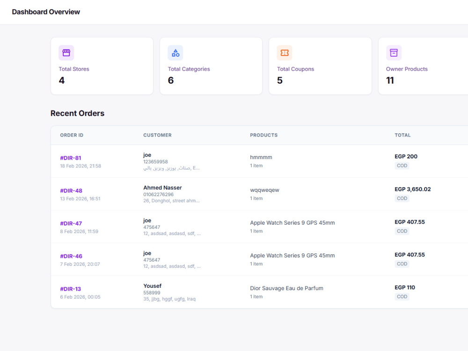
Task: Click total EGP 407.55 in DIR-47 row
Action: pos(409,222)
